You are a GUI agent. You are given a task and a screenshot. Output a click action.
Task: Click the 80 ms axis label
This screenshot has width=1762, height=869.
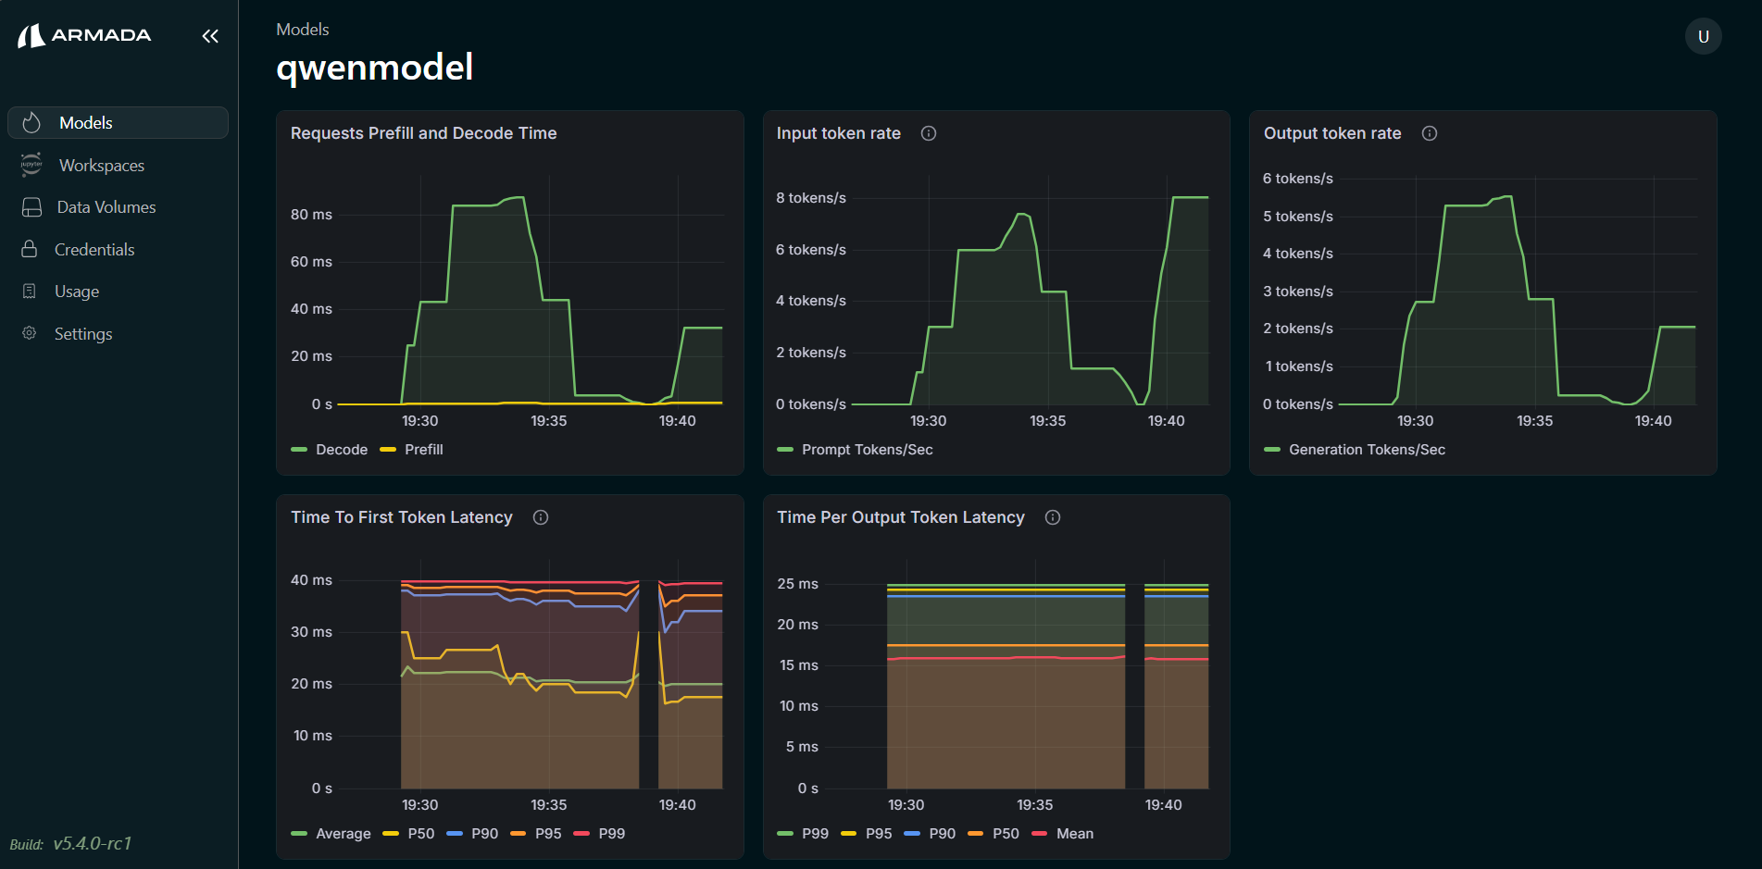[311, 215]
